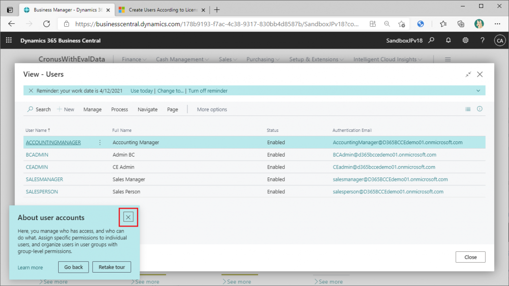This screenshot has height=286, width=509.
Task: Create a New user
Action: (x=66, y=110)
